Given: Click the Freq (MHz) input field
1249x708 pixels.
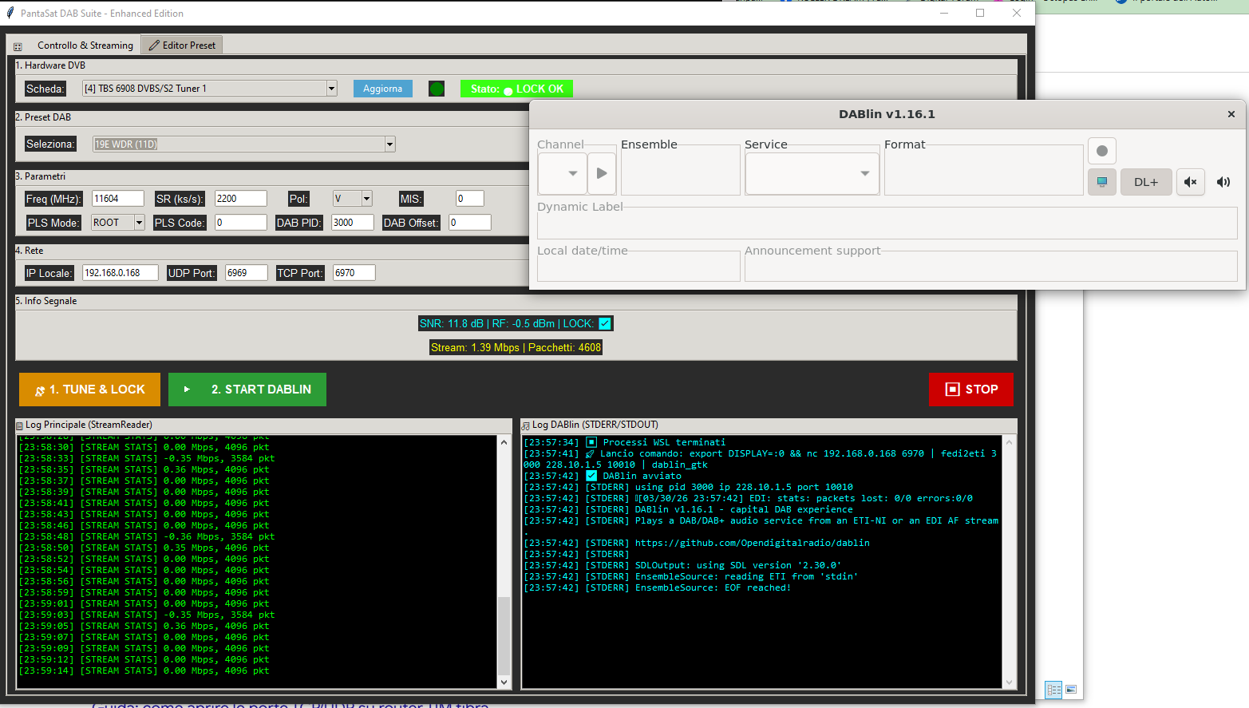Looking at the screenshot, I should [118, 199].
